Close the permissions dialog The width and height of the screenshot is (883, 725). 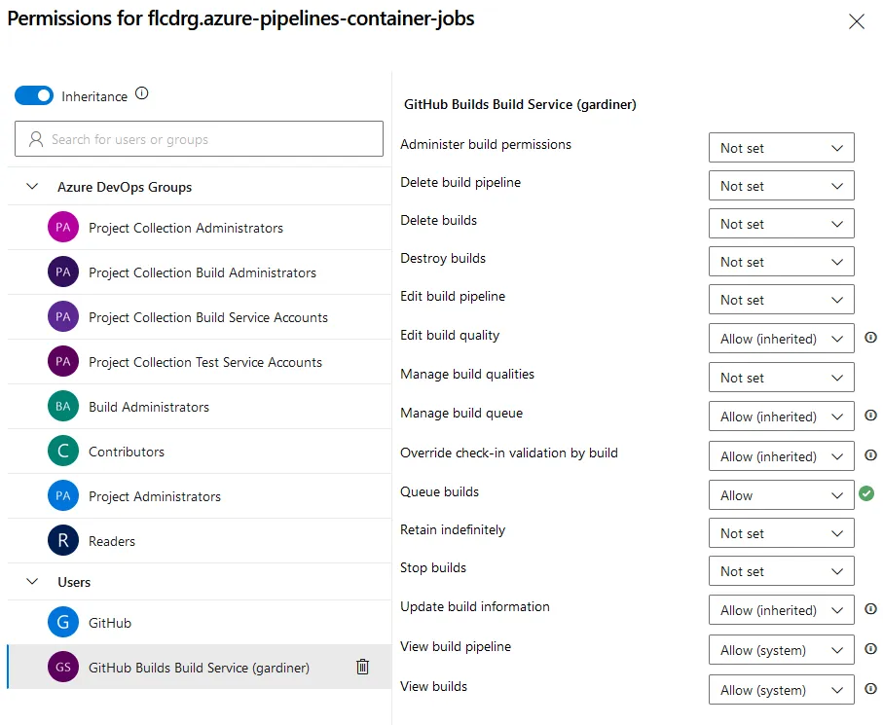856,20
